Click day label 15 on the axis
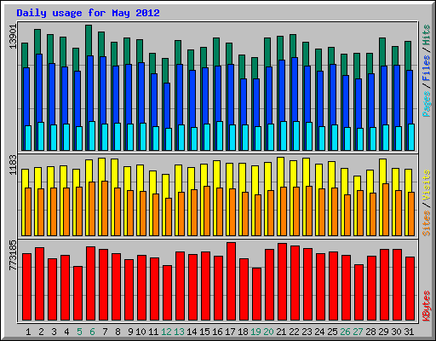The height and width of the screenshot is (341, 436). point(204,332)
